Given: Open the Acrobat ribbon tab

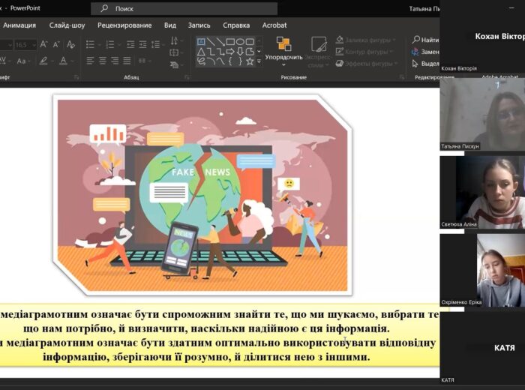Looking at the screenshot, I should 274,25.
